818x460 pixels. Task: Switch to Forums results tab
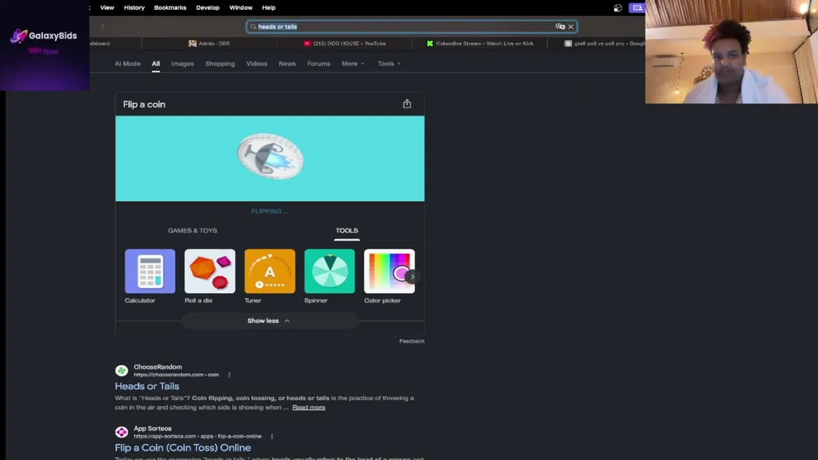pos(319,64)
